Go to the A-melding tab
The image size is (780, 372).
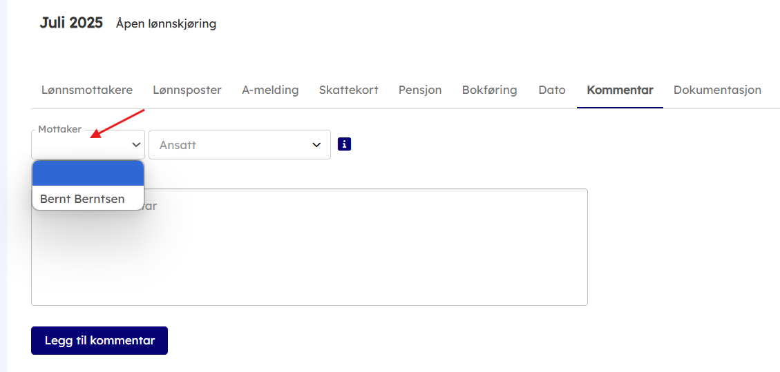point(270,90)
